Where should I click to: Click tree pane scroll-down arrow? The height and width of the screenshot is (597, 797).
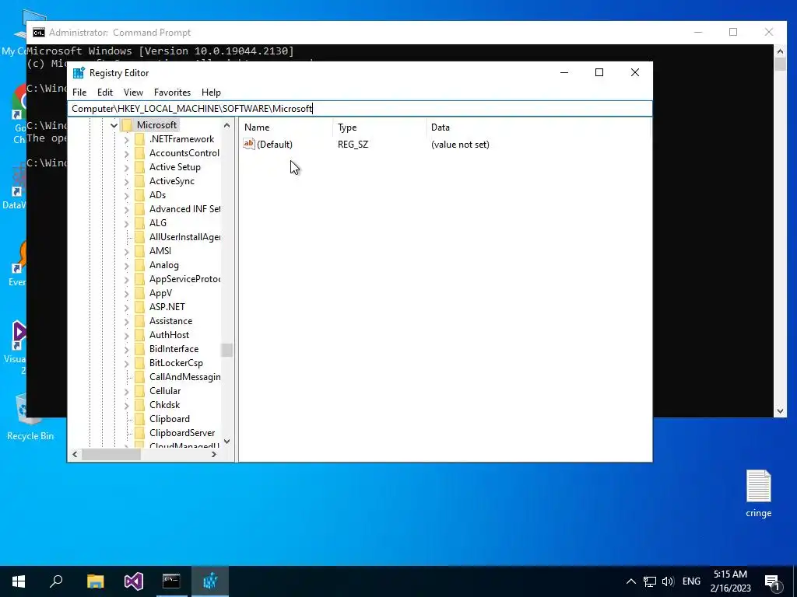[x=226, y=442]
